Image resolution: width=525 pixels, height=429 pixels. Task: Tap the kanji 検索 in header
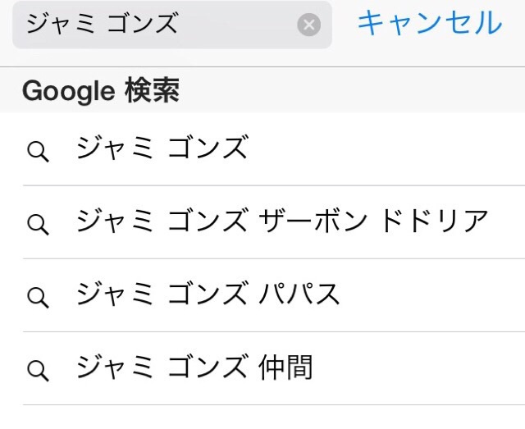tap(152, 90)
